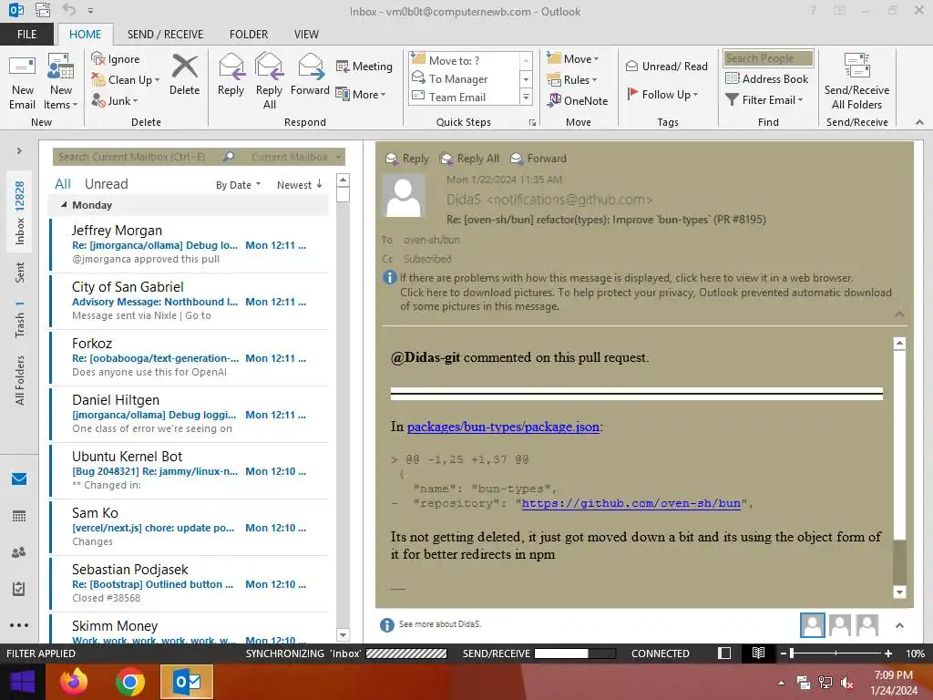Open the Clean Up dropdown
This screenshot has height=700, width=933.
[125, 80]
